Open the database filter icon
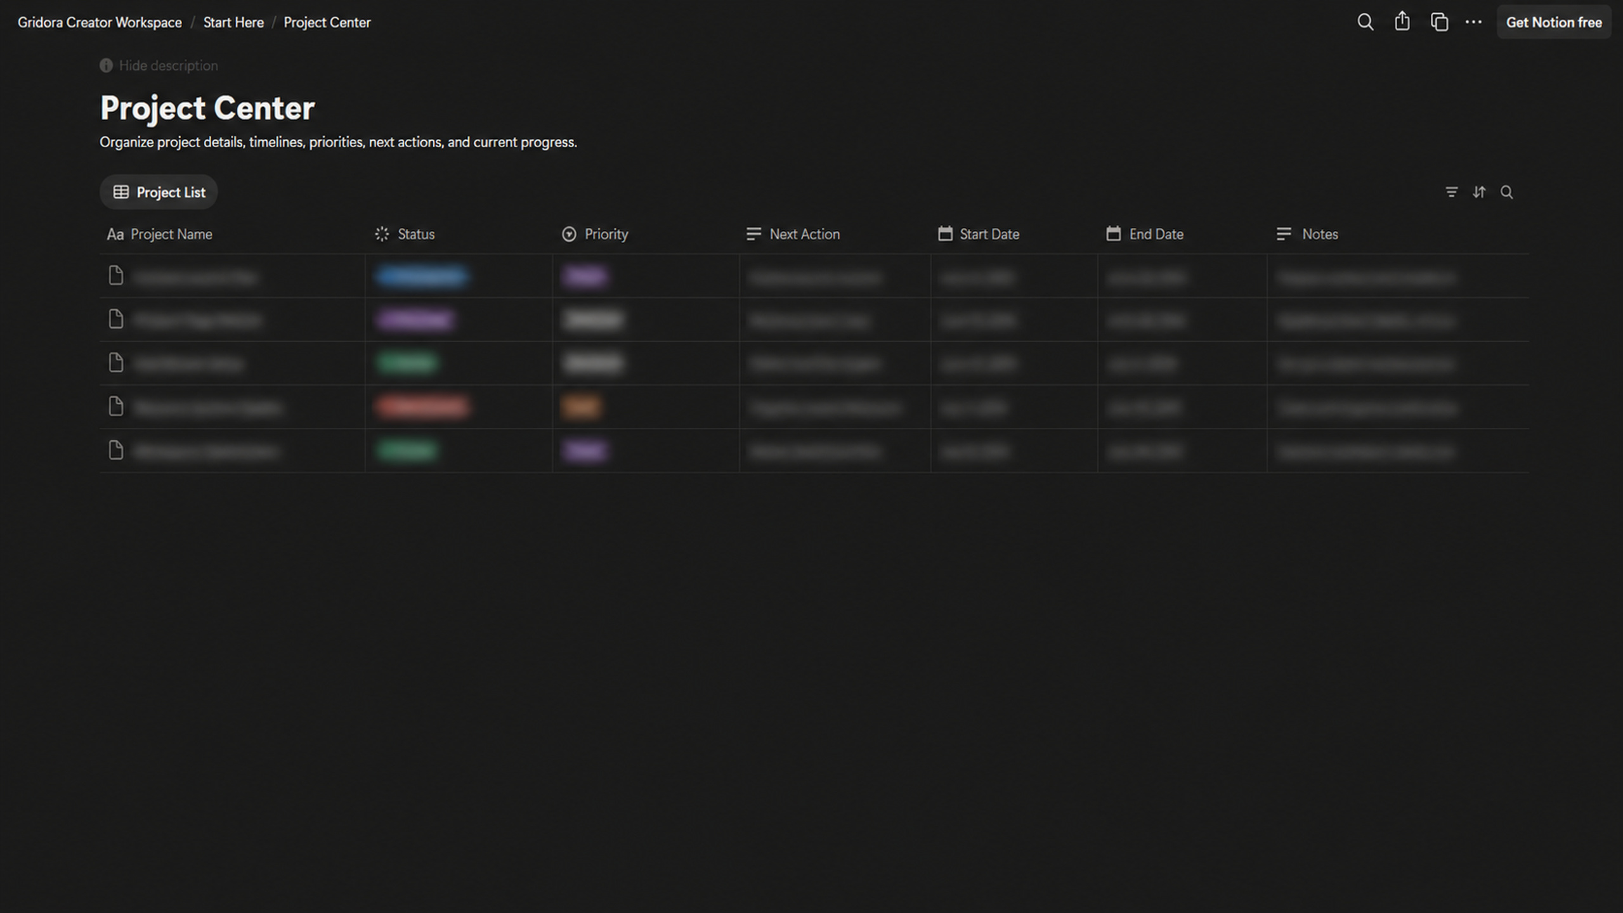This screenshot has height=913, width=1623. pyautogui.click(x=1451, y=192)
